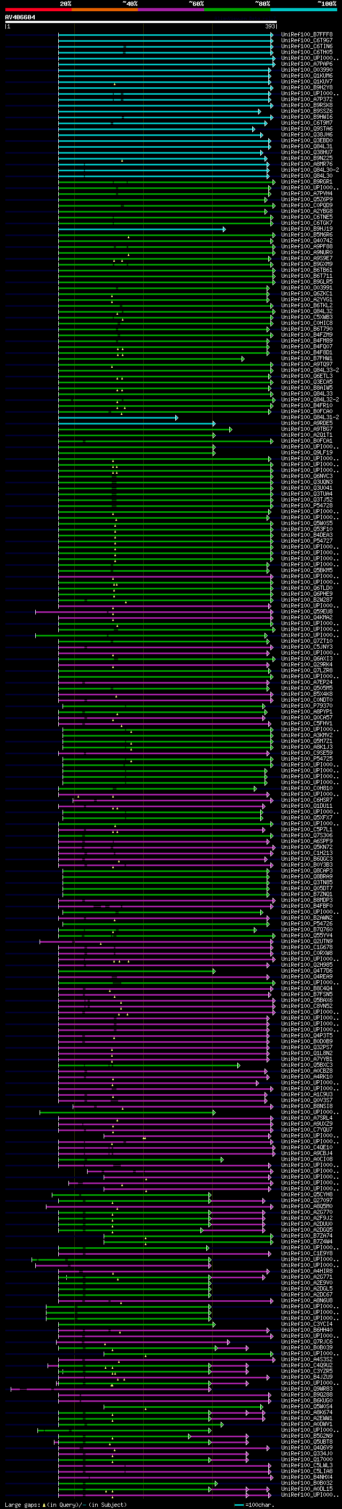Select hit label UniRef100_Q40742
The width and height of the screenshot is (342, 1509).
[307, 241]
